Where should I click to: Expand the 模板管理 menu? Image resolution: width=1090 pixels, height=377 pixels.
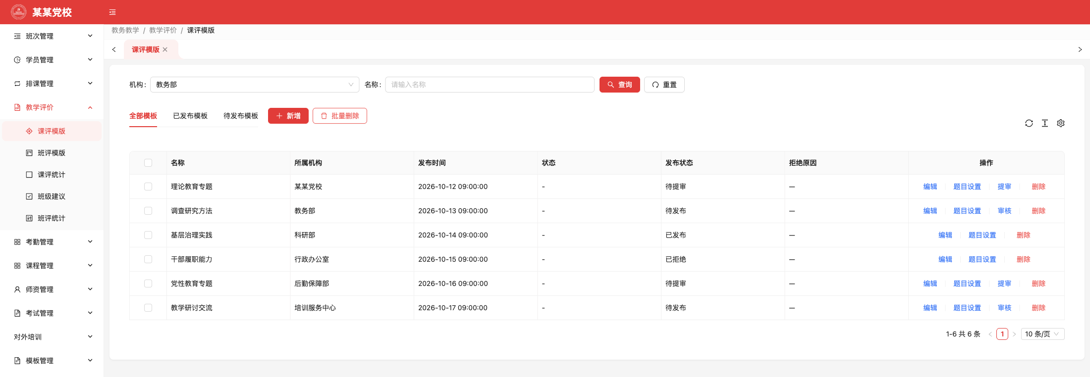point(52,361)
